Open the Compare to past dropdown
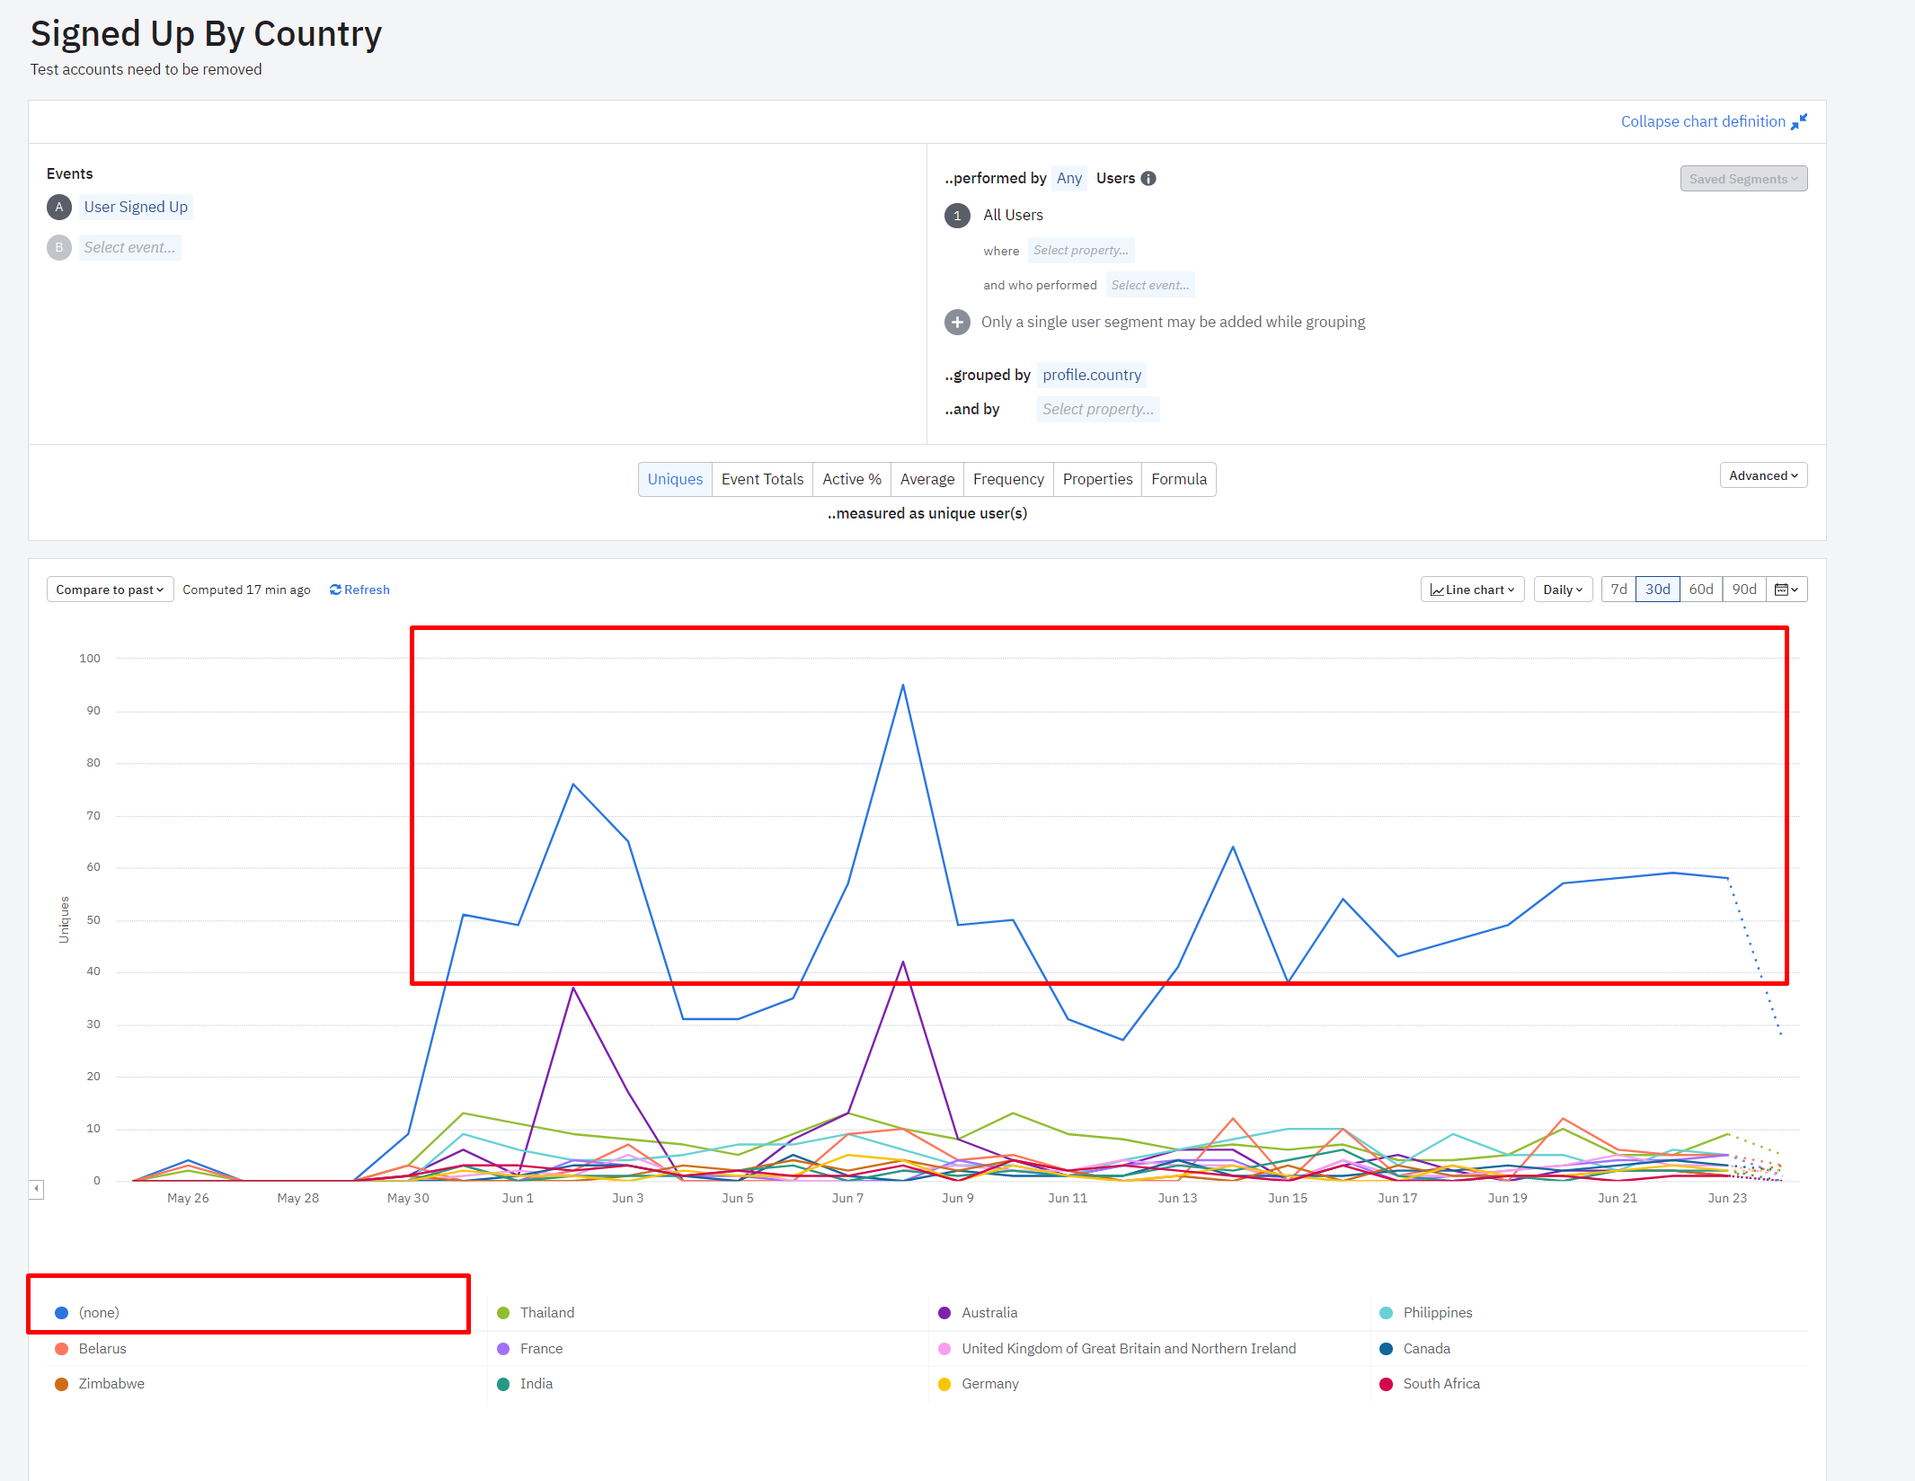 coord(110,590)
